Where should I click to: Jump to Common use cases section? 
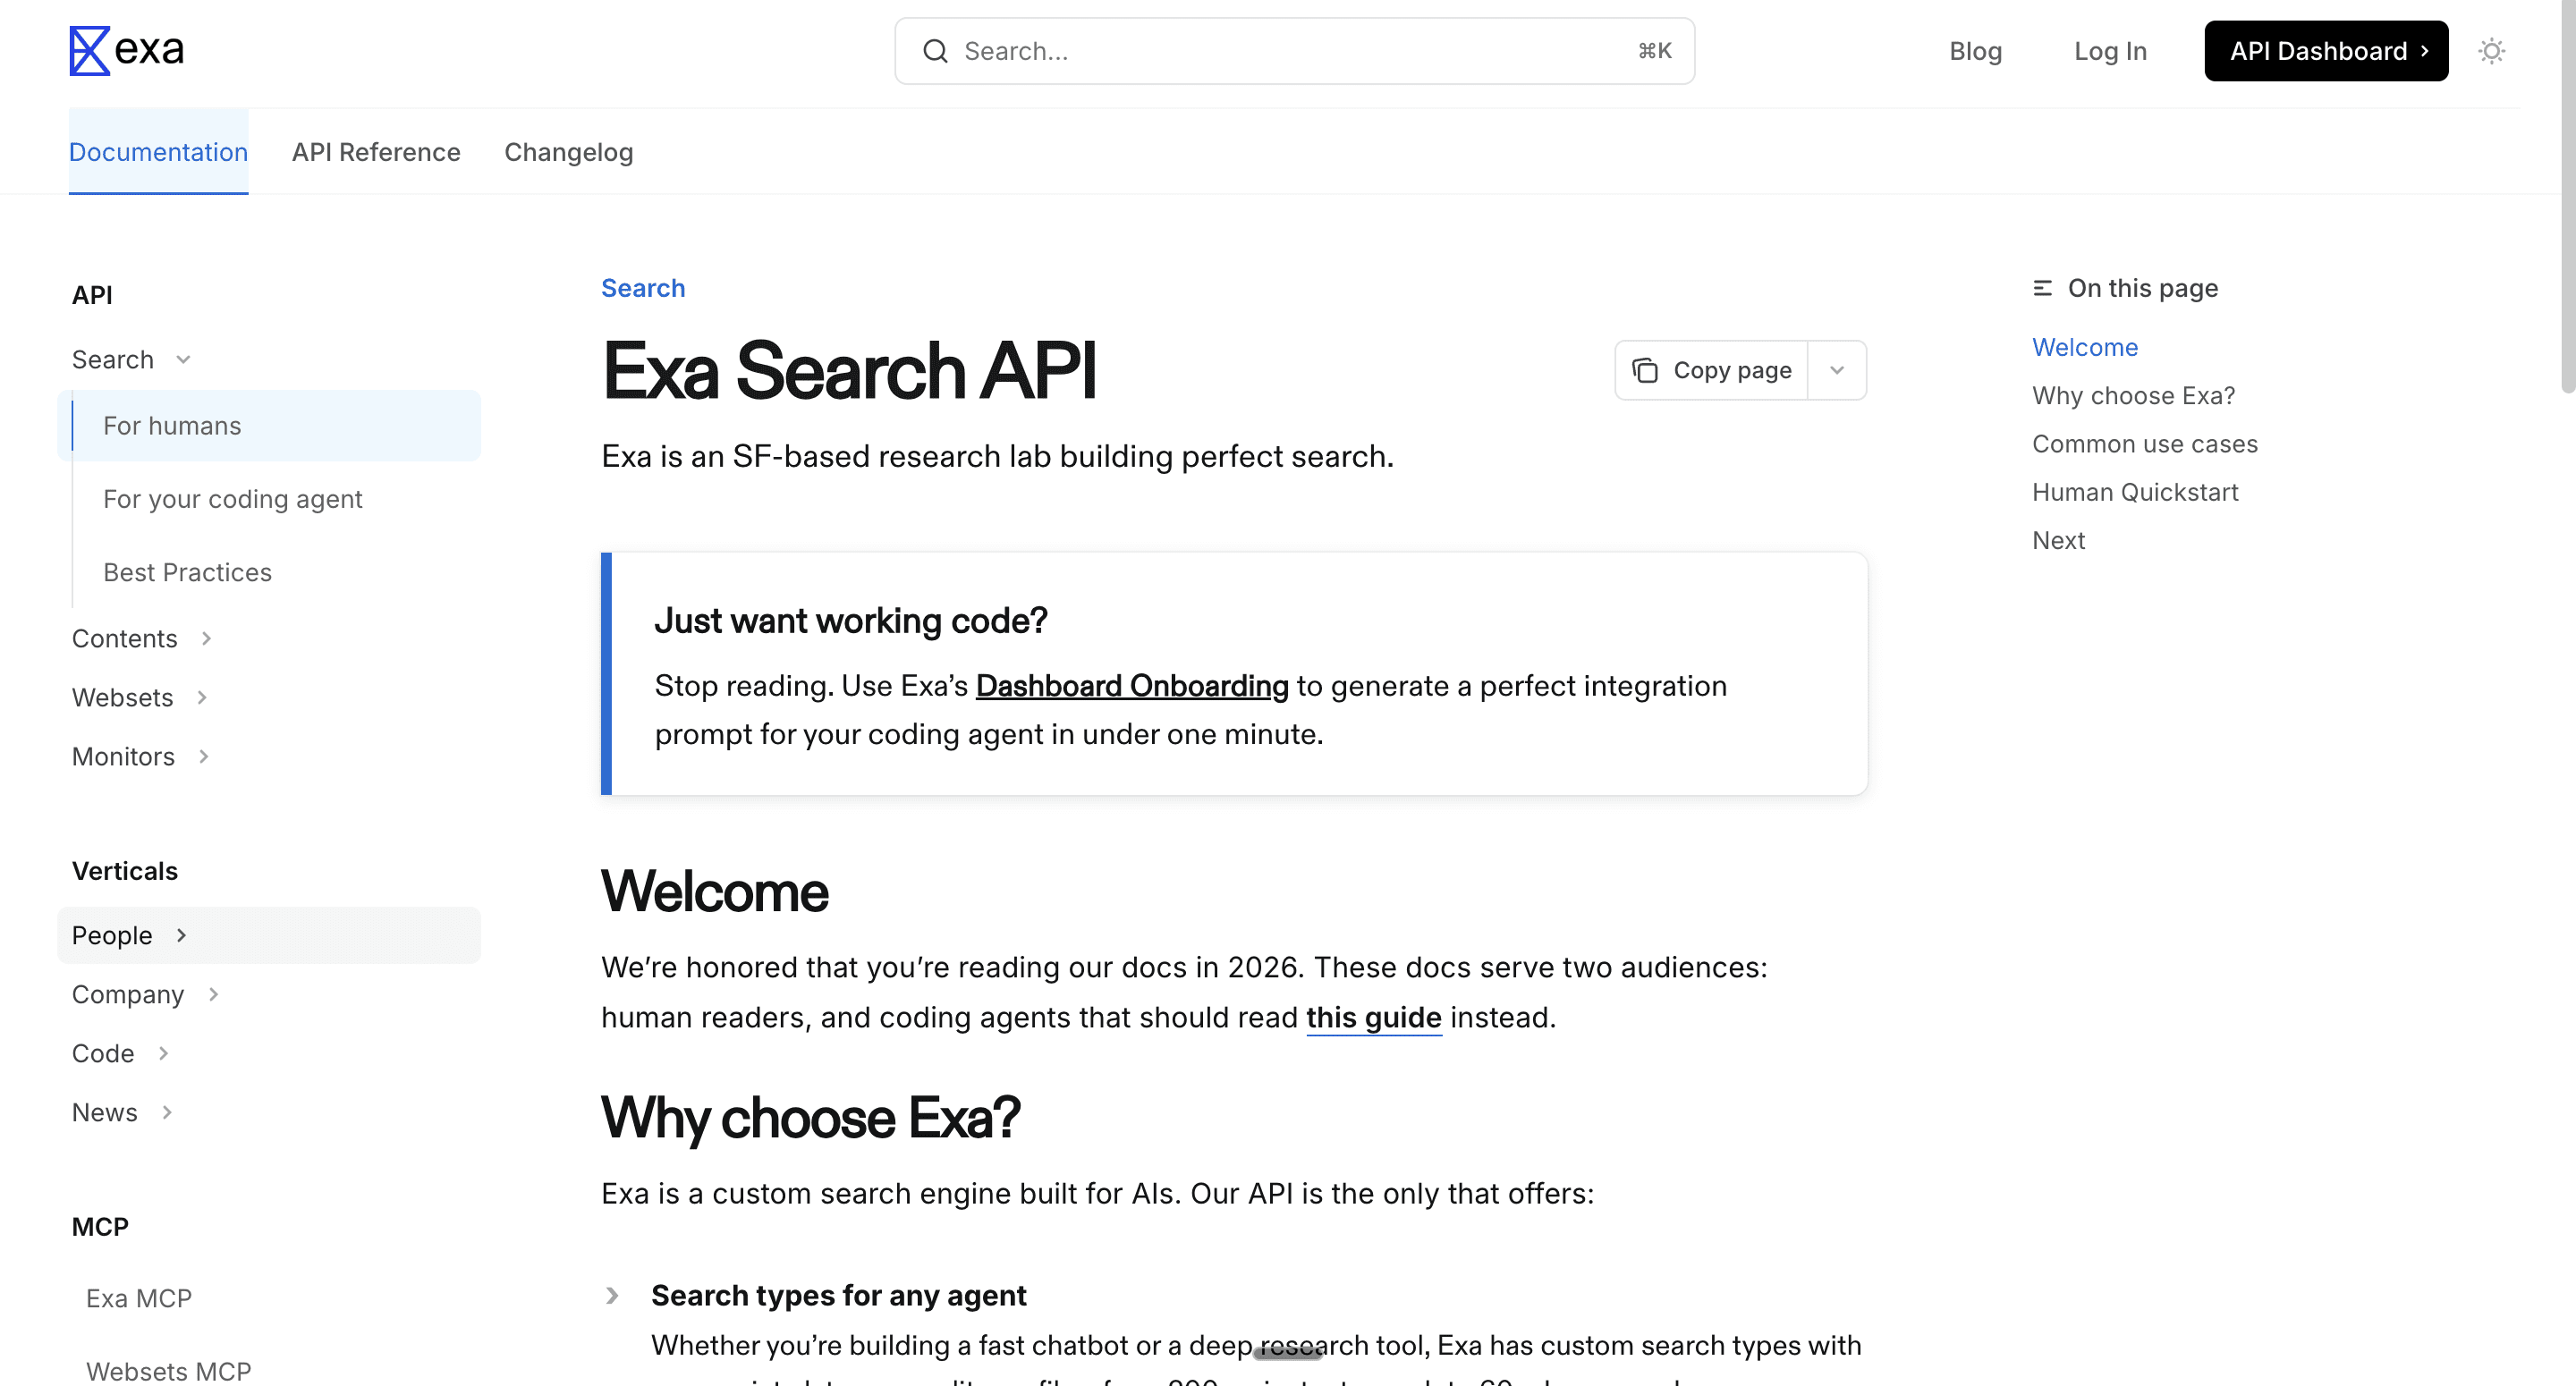(x=2144, y=444)
